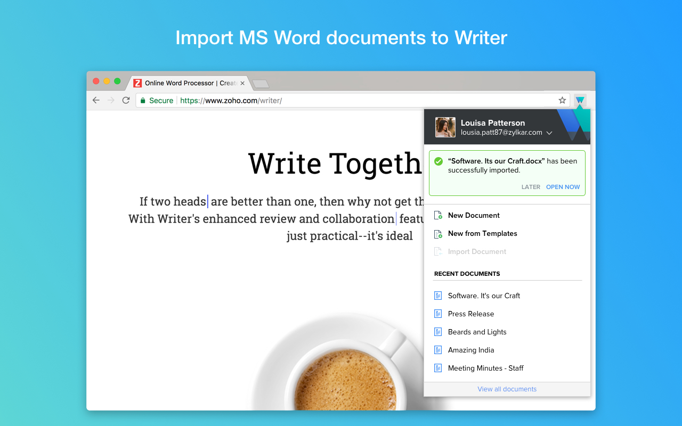The height and width of the screenshot is (426, 682).
Task: Click the grayed Import Document icon
Action: (438, 251)
